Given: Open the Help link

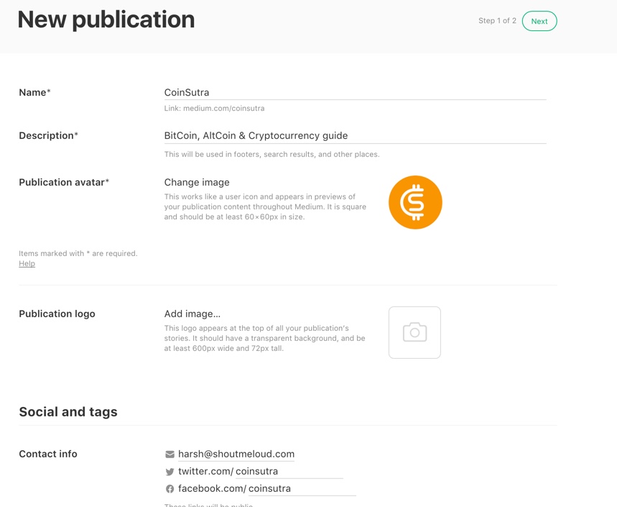Looking at the screenshot, I should point(27,263).
